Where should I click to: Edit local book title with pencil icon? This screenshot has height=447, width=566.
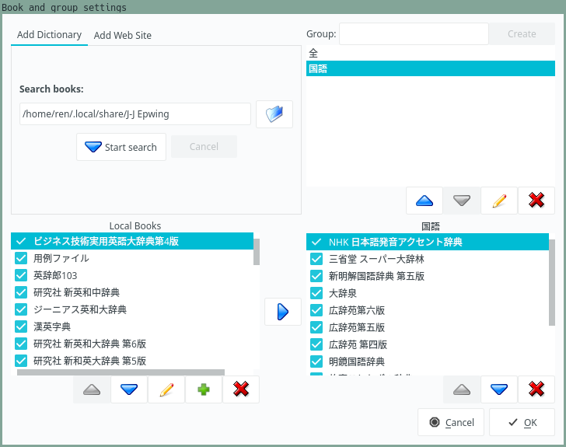[166, 389]
